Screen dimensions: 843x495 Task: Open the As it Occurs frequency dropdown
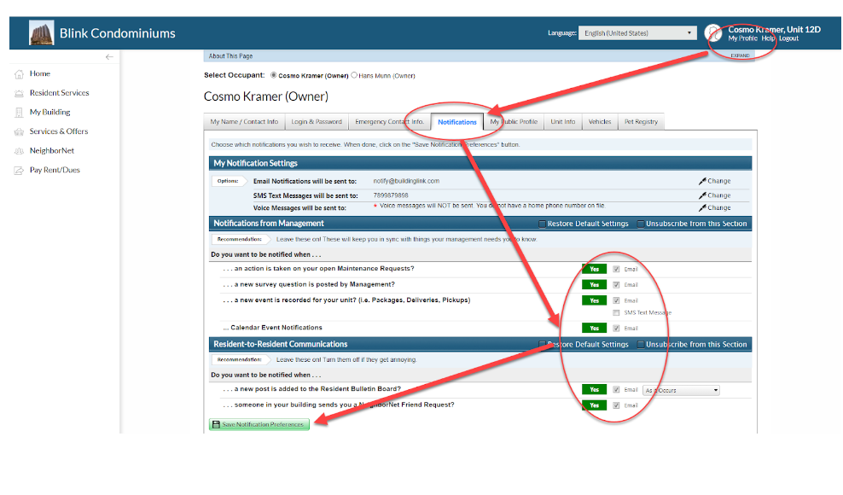coord(681,390)
